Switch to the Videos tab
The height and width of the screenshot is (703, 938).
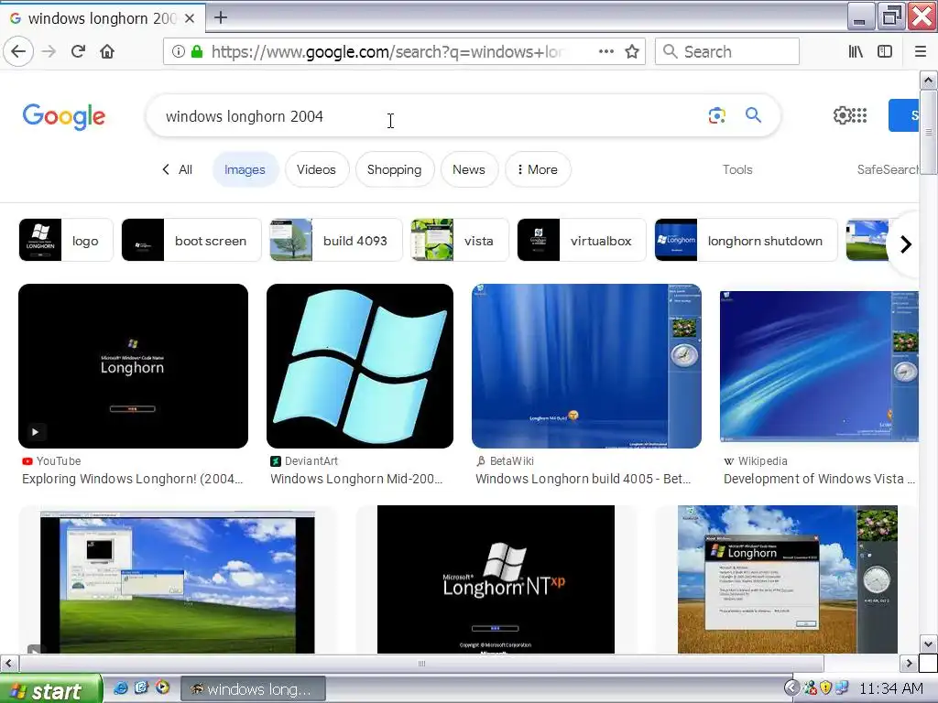click(316, 169)
